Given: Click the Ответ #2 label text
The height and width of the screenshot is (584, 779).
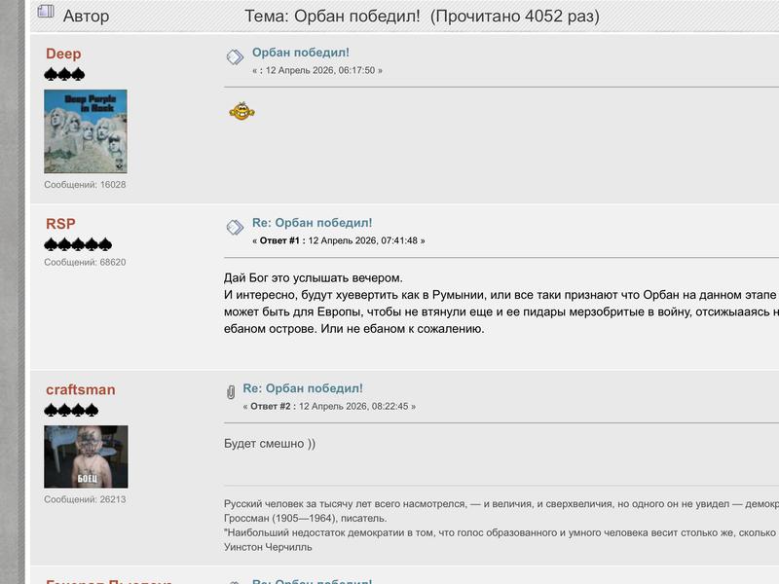Looking at the screenshot, I should tap(270, 406).
